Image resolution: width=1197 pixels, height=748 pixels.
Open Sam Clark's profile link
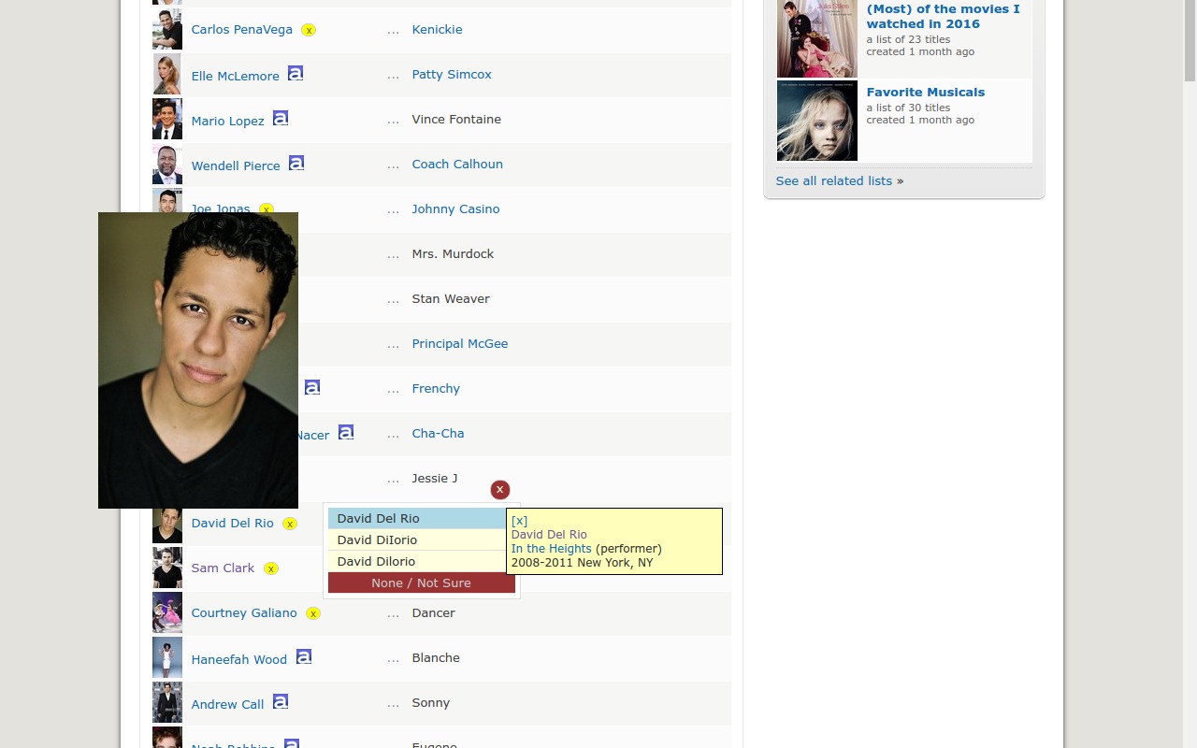(224, 568)
